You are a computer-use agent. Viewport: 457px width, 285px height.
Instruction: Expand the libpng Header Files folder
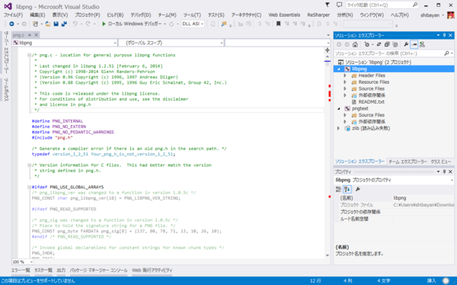click(x=345, y=75)
